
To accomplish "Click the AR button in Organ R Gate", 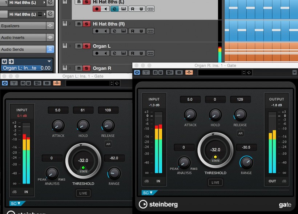I will [x=241, y=133].
